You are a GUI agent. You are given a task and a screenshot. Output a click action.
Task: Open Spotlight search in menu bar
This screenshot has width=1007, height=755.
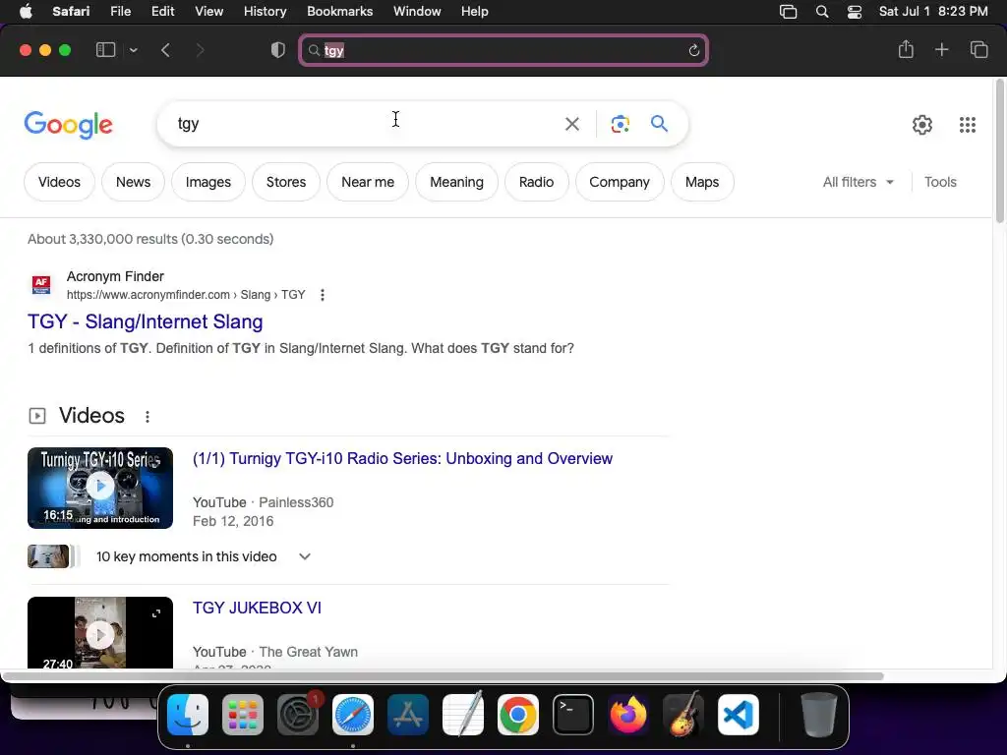pyautogui.click(x=821, y=12)
